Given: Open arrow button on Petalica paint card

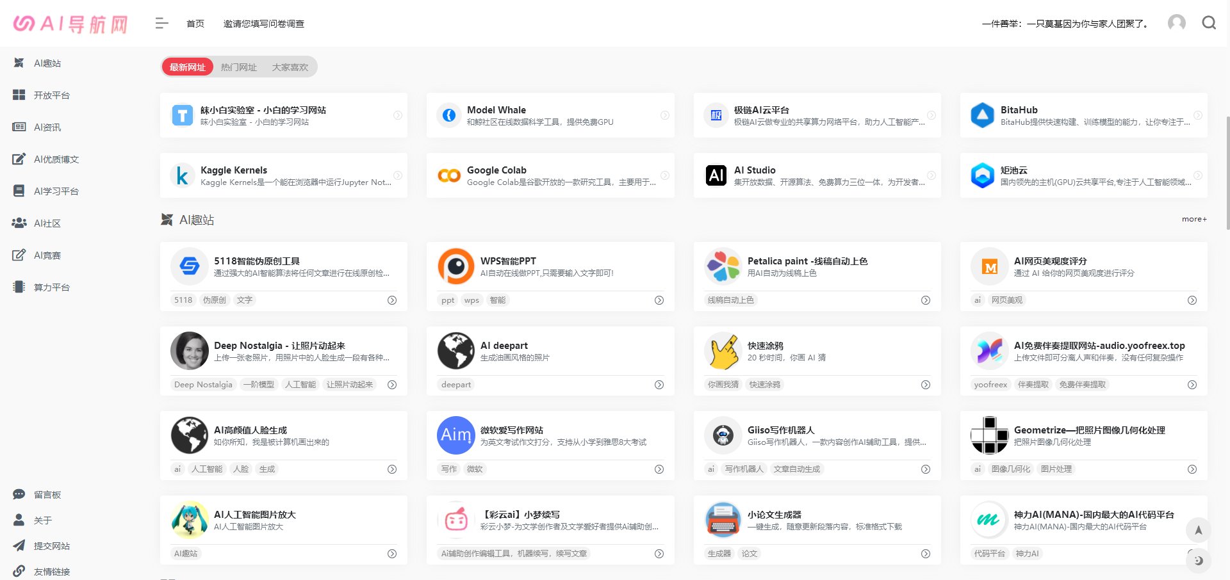Looking at the screenshot, I should point(926,300).
